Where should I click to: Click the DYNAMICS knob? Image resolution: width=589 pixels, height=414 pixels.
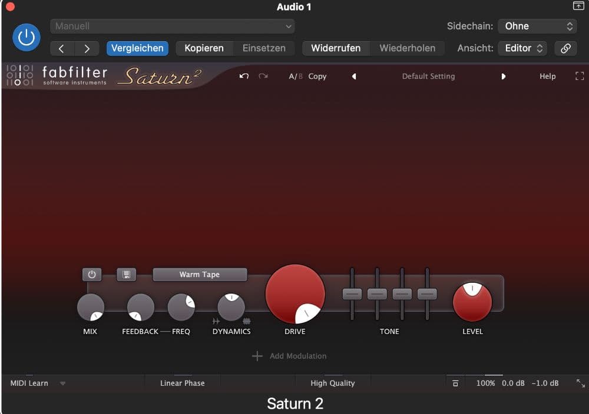click(231, 308)
